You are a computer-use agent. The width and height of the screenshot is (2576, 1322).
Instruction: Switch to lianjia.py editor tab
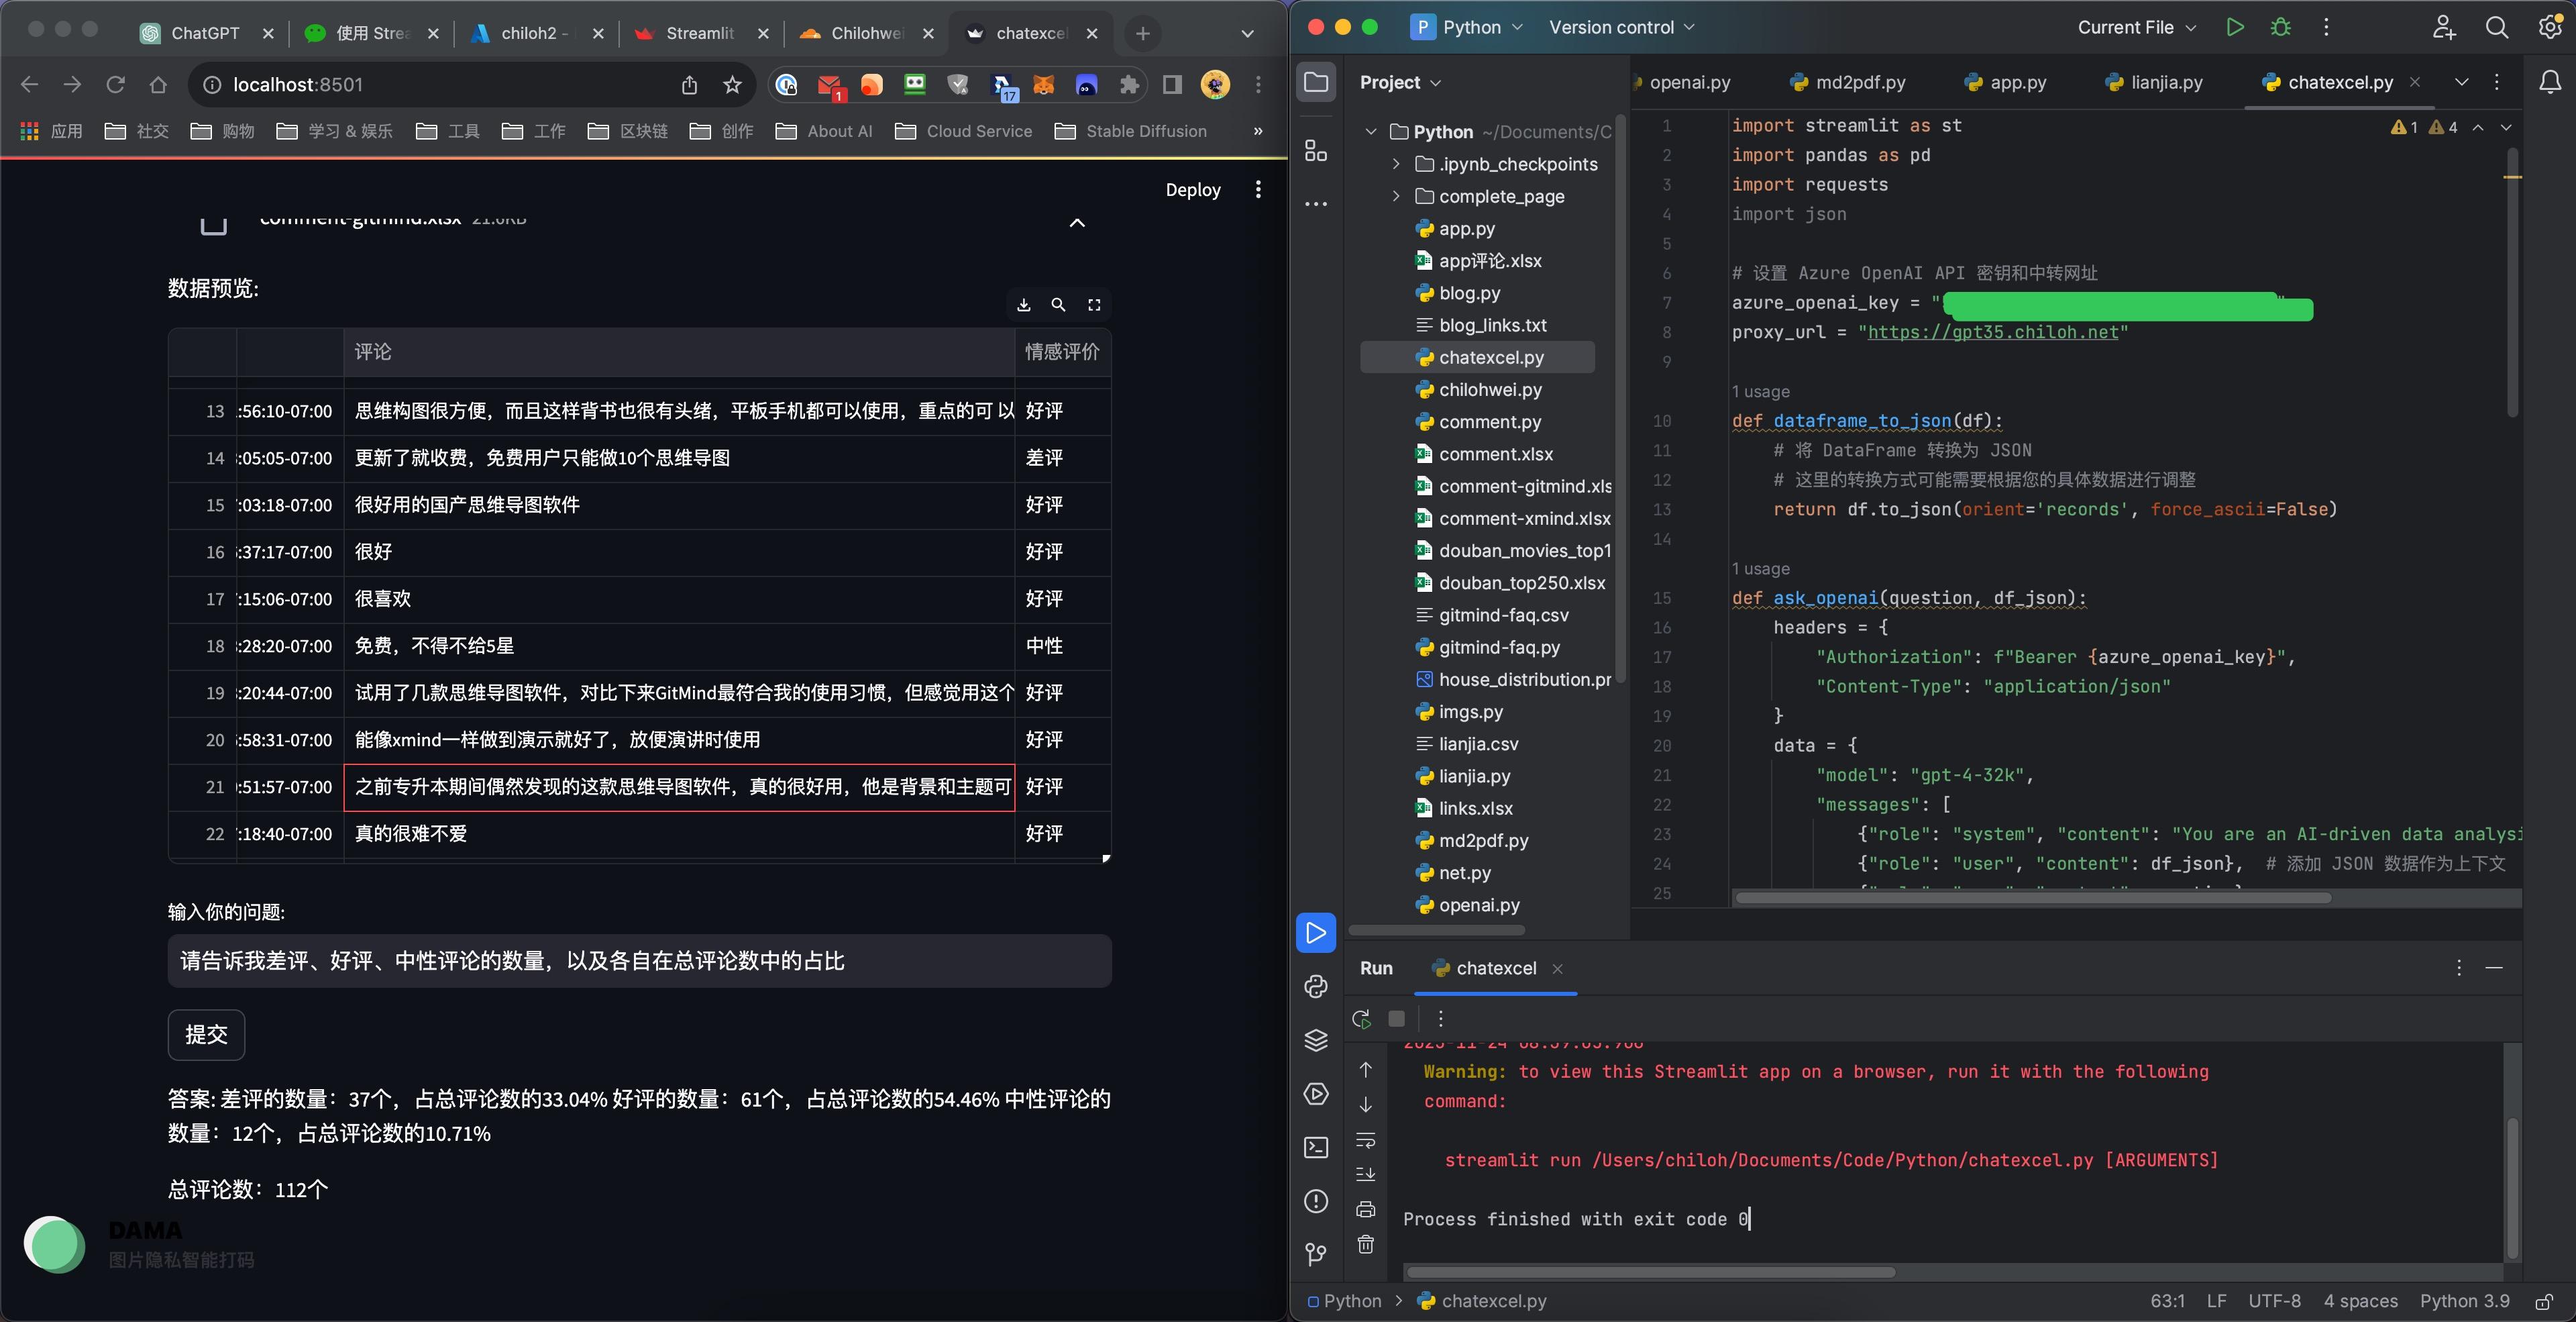pos(2154,82)
